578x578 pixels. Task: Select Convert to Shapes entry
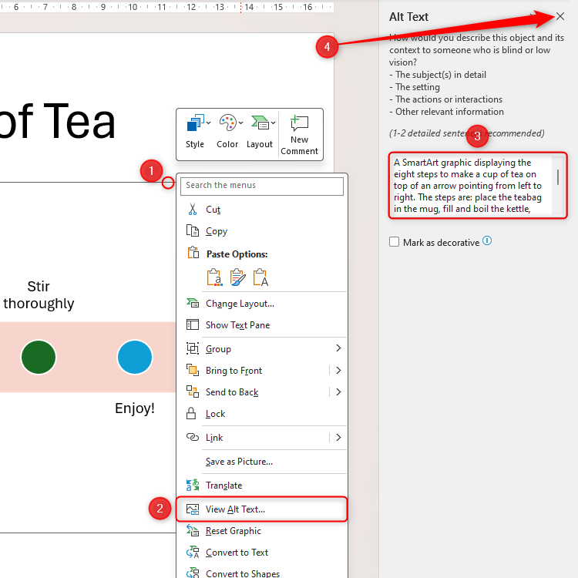(262, 573)
